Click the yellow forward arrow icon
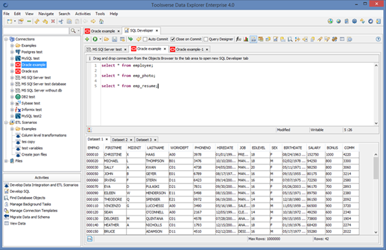The image size is (386, 250). click(x=93, y=21)
